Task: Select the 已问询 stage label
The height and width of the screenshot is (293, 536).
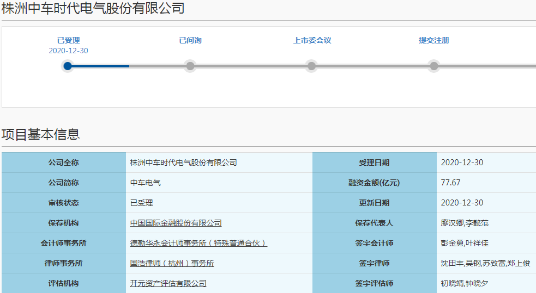Action: (190, 40)
